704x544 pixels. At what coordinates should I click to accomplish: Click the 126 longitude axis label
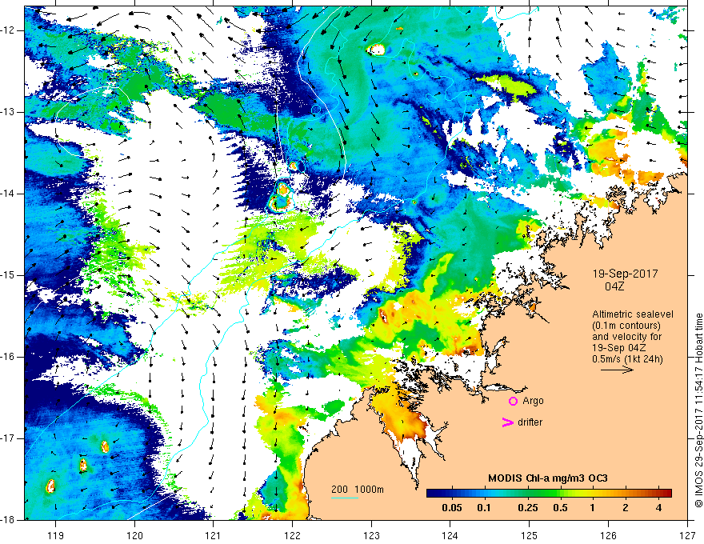[x=608, y=535]
